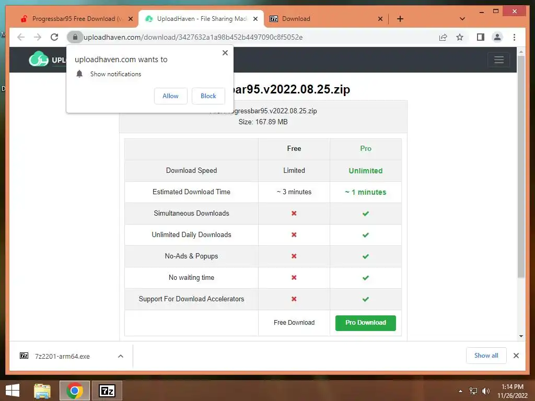Click green check for Download Accelerators row

point(365,299)
